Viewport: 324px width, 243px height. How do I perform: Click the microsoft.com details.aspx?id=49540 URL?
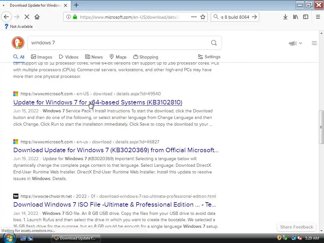[90, 94]
